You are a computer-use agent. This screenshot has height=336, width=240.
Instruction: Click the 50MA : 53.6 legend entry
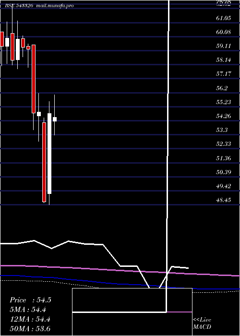(30, 328)
